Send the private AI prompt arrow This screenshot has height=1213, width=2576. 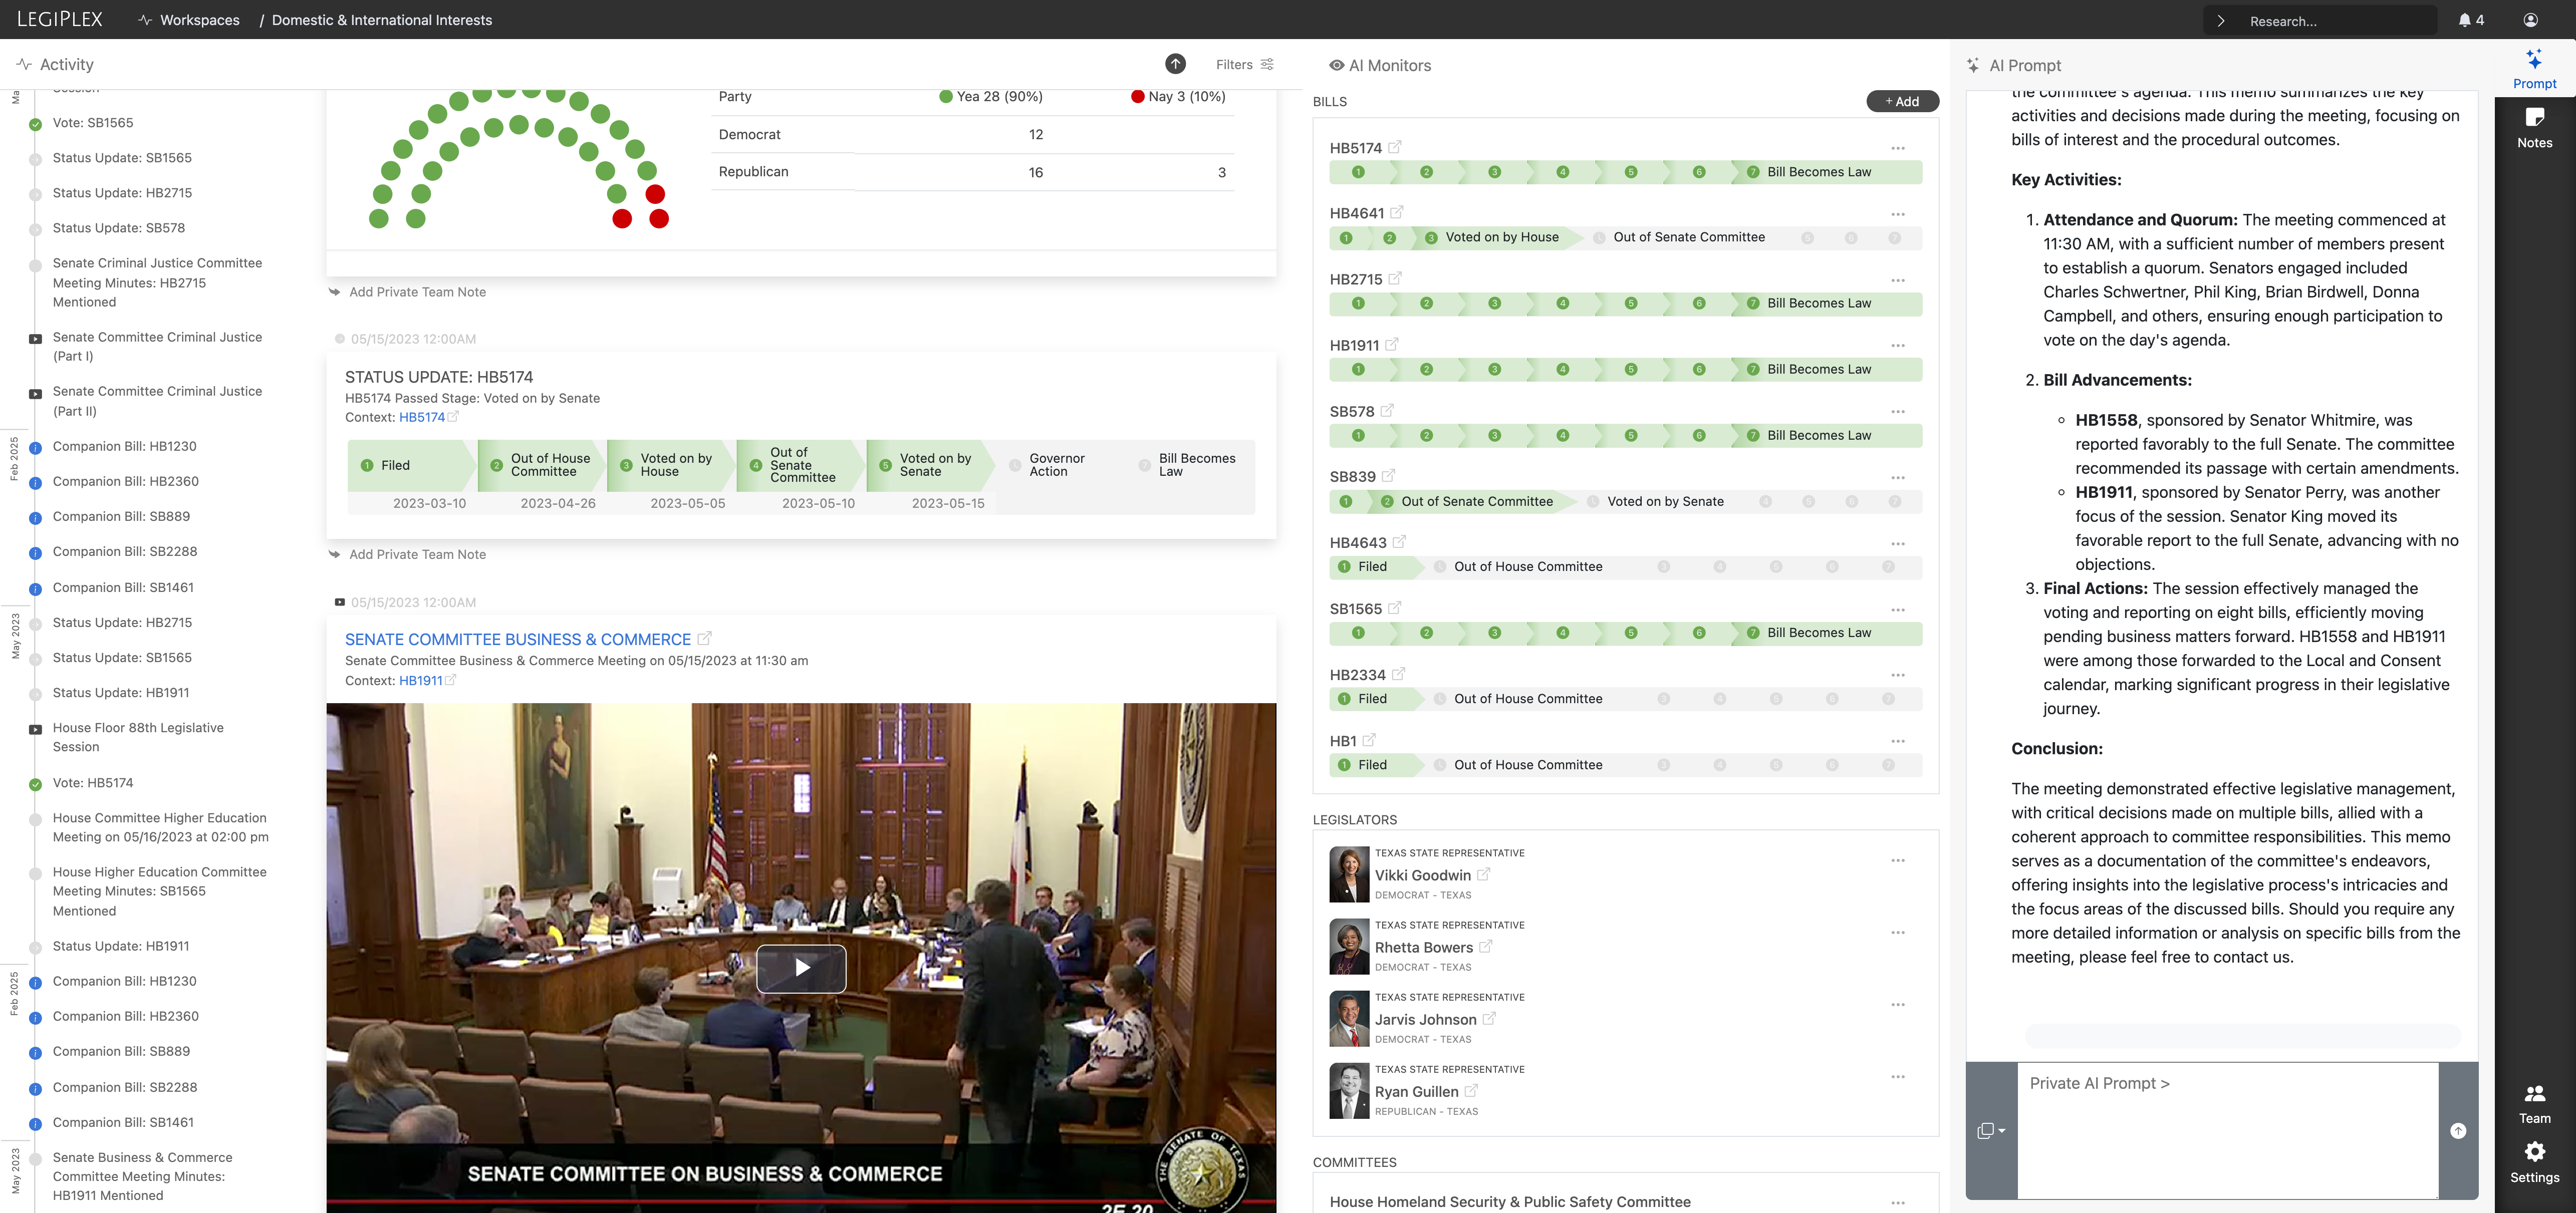click(x=2458, y=1131)
